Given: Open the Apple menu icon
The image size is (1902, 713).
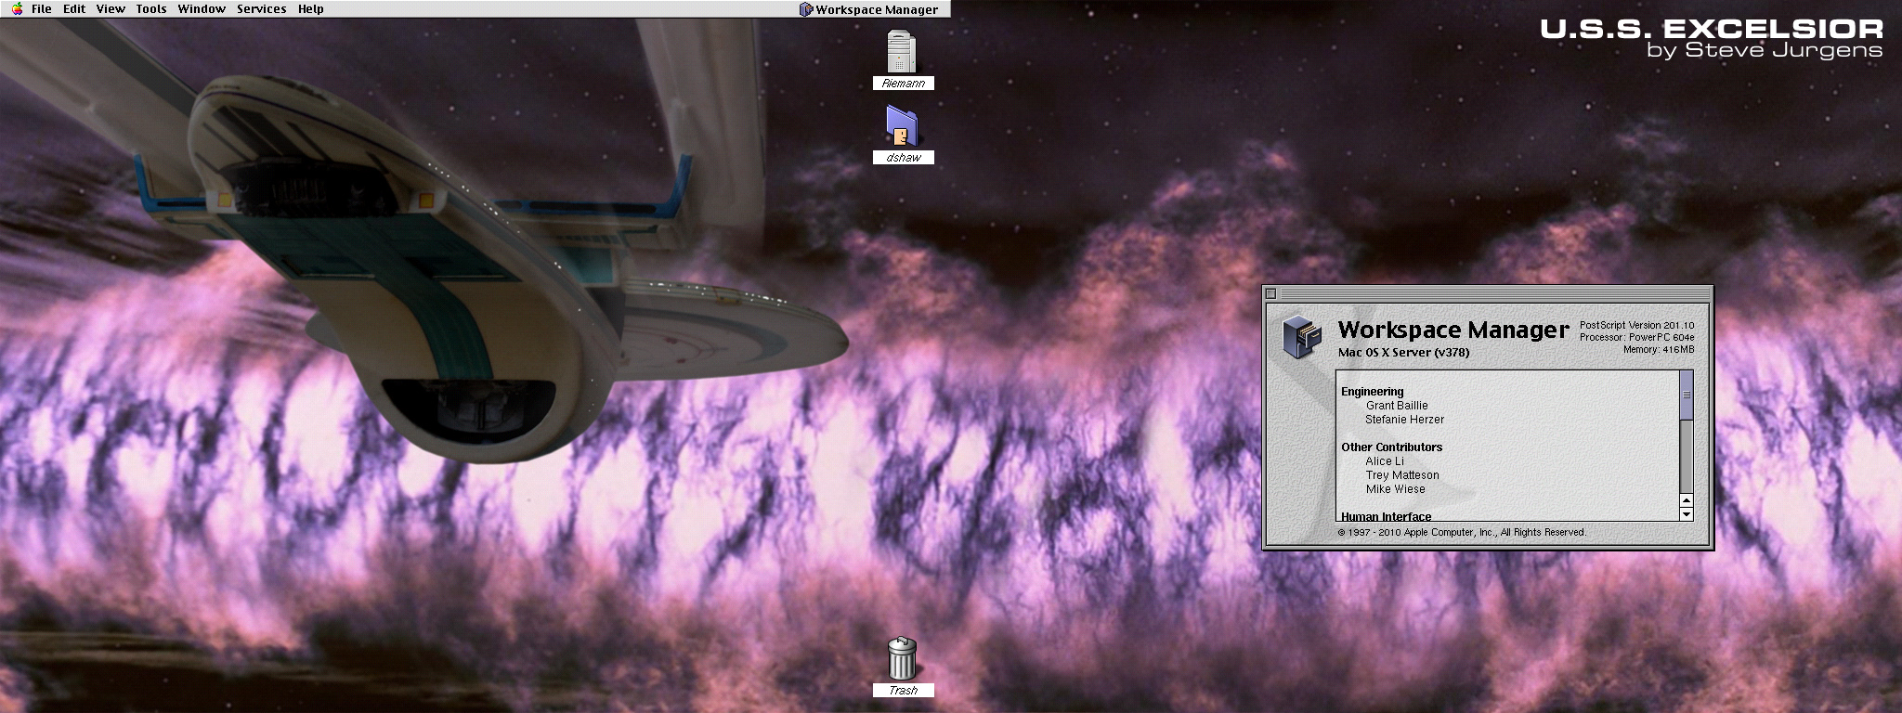Looking at the screenshot, I should (17, 8).
